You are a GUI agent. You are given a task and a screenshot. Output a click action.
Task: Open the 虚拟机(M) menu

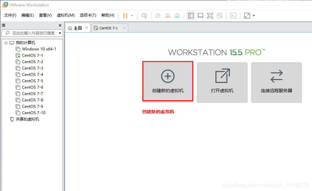(66, 15)
